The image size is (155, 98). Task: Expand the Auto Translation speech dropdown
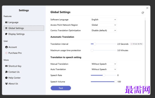104,69
